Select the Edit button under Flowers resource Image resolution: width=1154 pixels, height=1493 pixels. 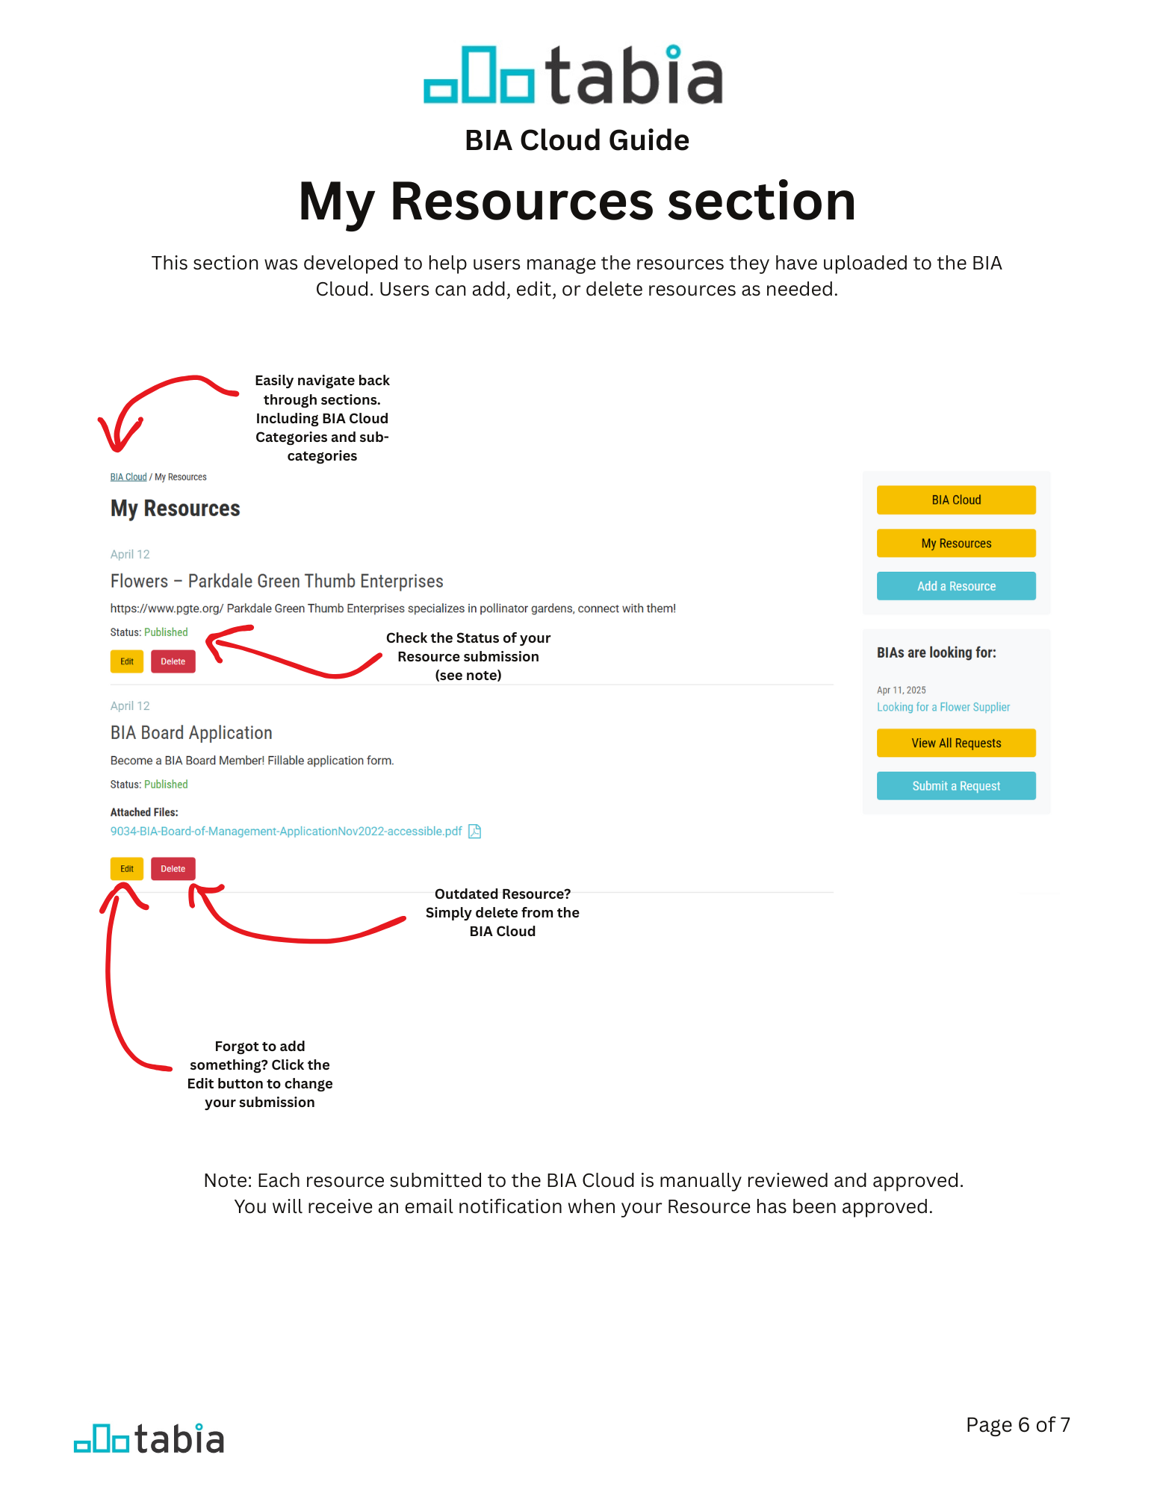(x=126, y=661)
